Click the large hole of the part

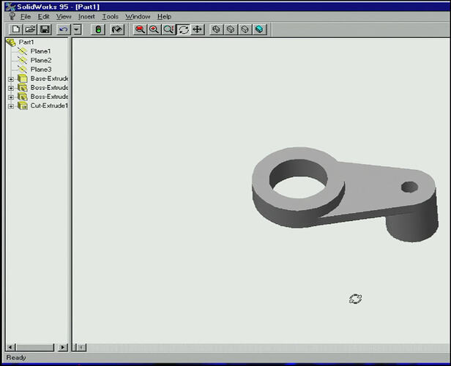299,179
